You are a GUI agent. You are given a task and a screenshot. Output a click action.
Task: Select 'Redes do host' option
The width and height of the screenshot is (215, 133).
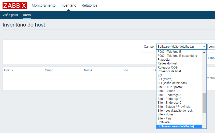click(x=167, y=63)
